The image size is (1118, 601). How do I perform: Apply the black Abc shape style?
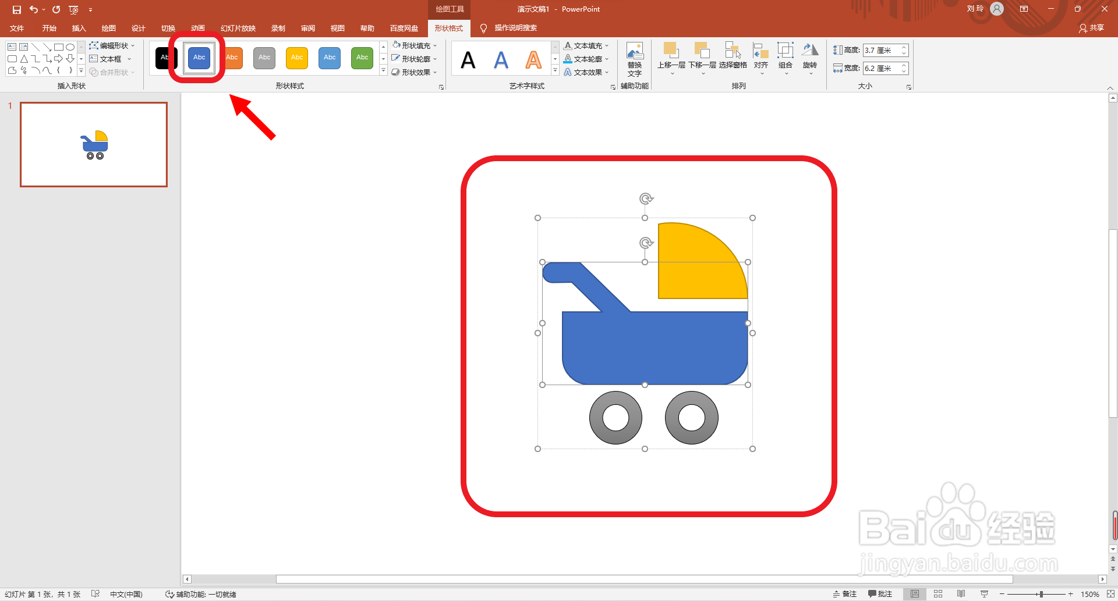[x=165, y=58]
